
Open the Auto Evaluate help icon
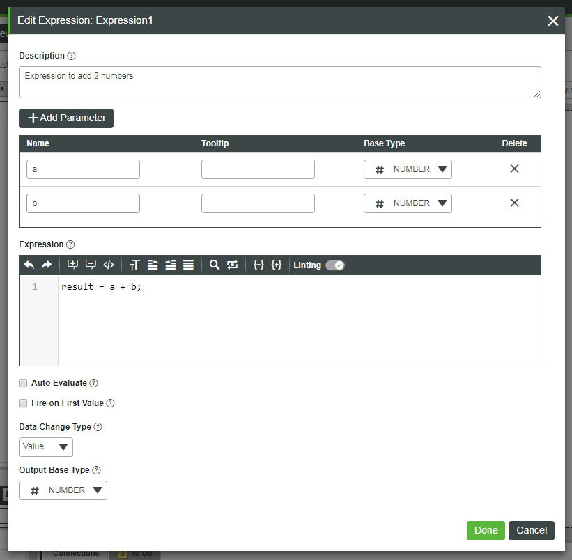[94, 383]
